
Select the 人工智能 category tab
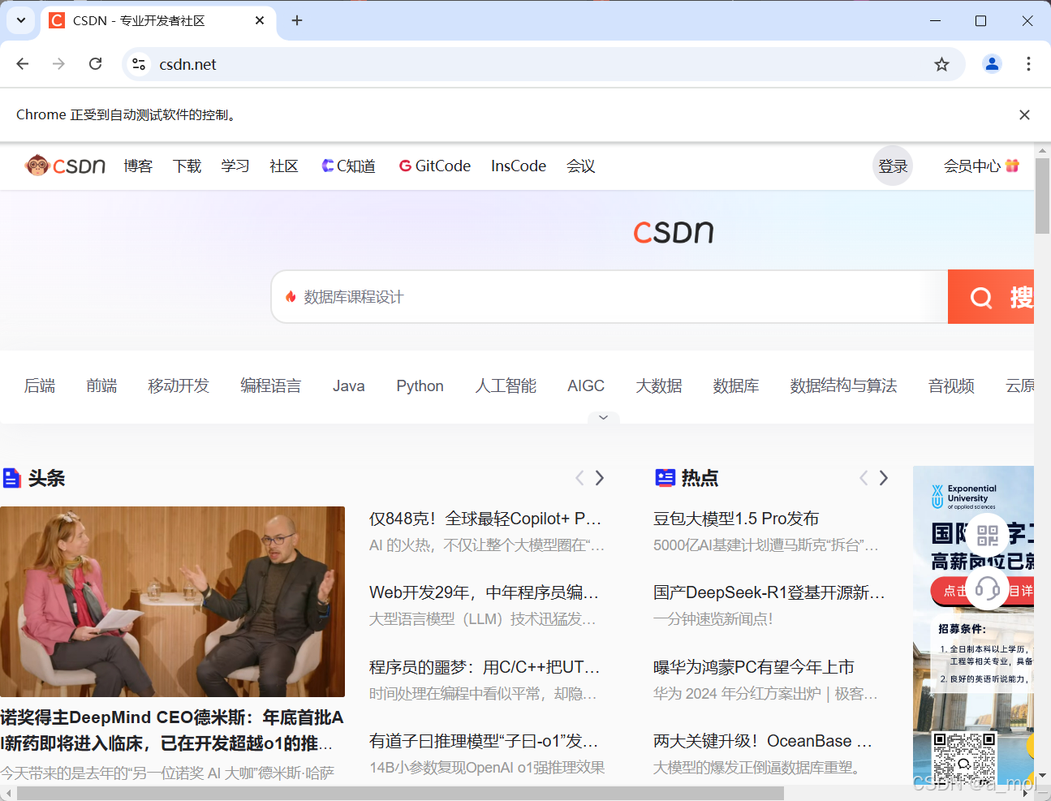(506, 385)
